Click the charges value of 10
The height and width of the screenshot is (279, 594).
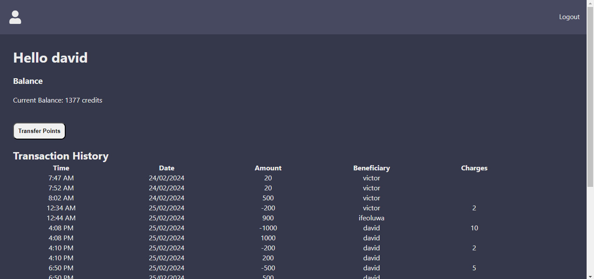coord(474,228)
